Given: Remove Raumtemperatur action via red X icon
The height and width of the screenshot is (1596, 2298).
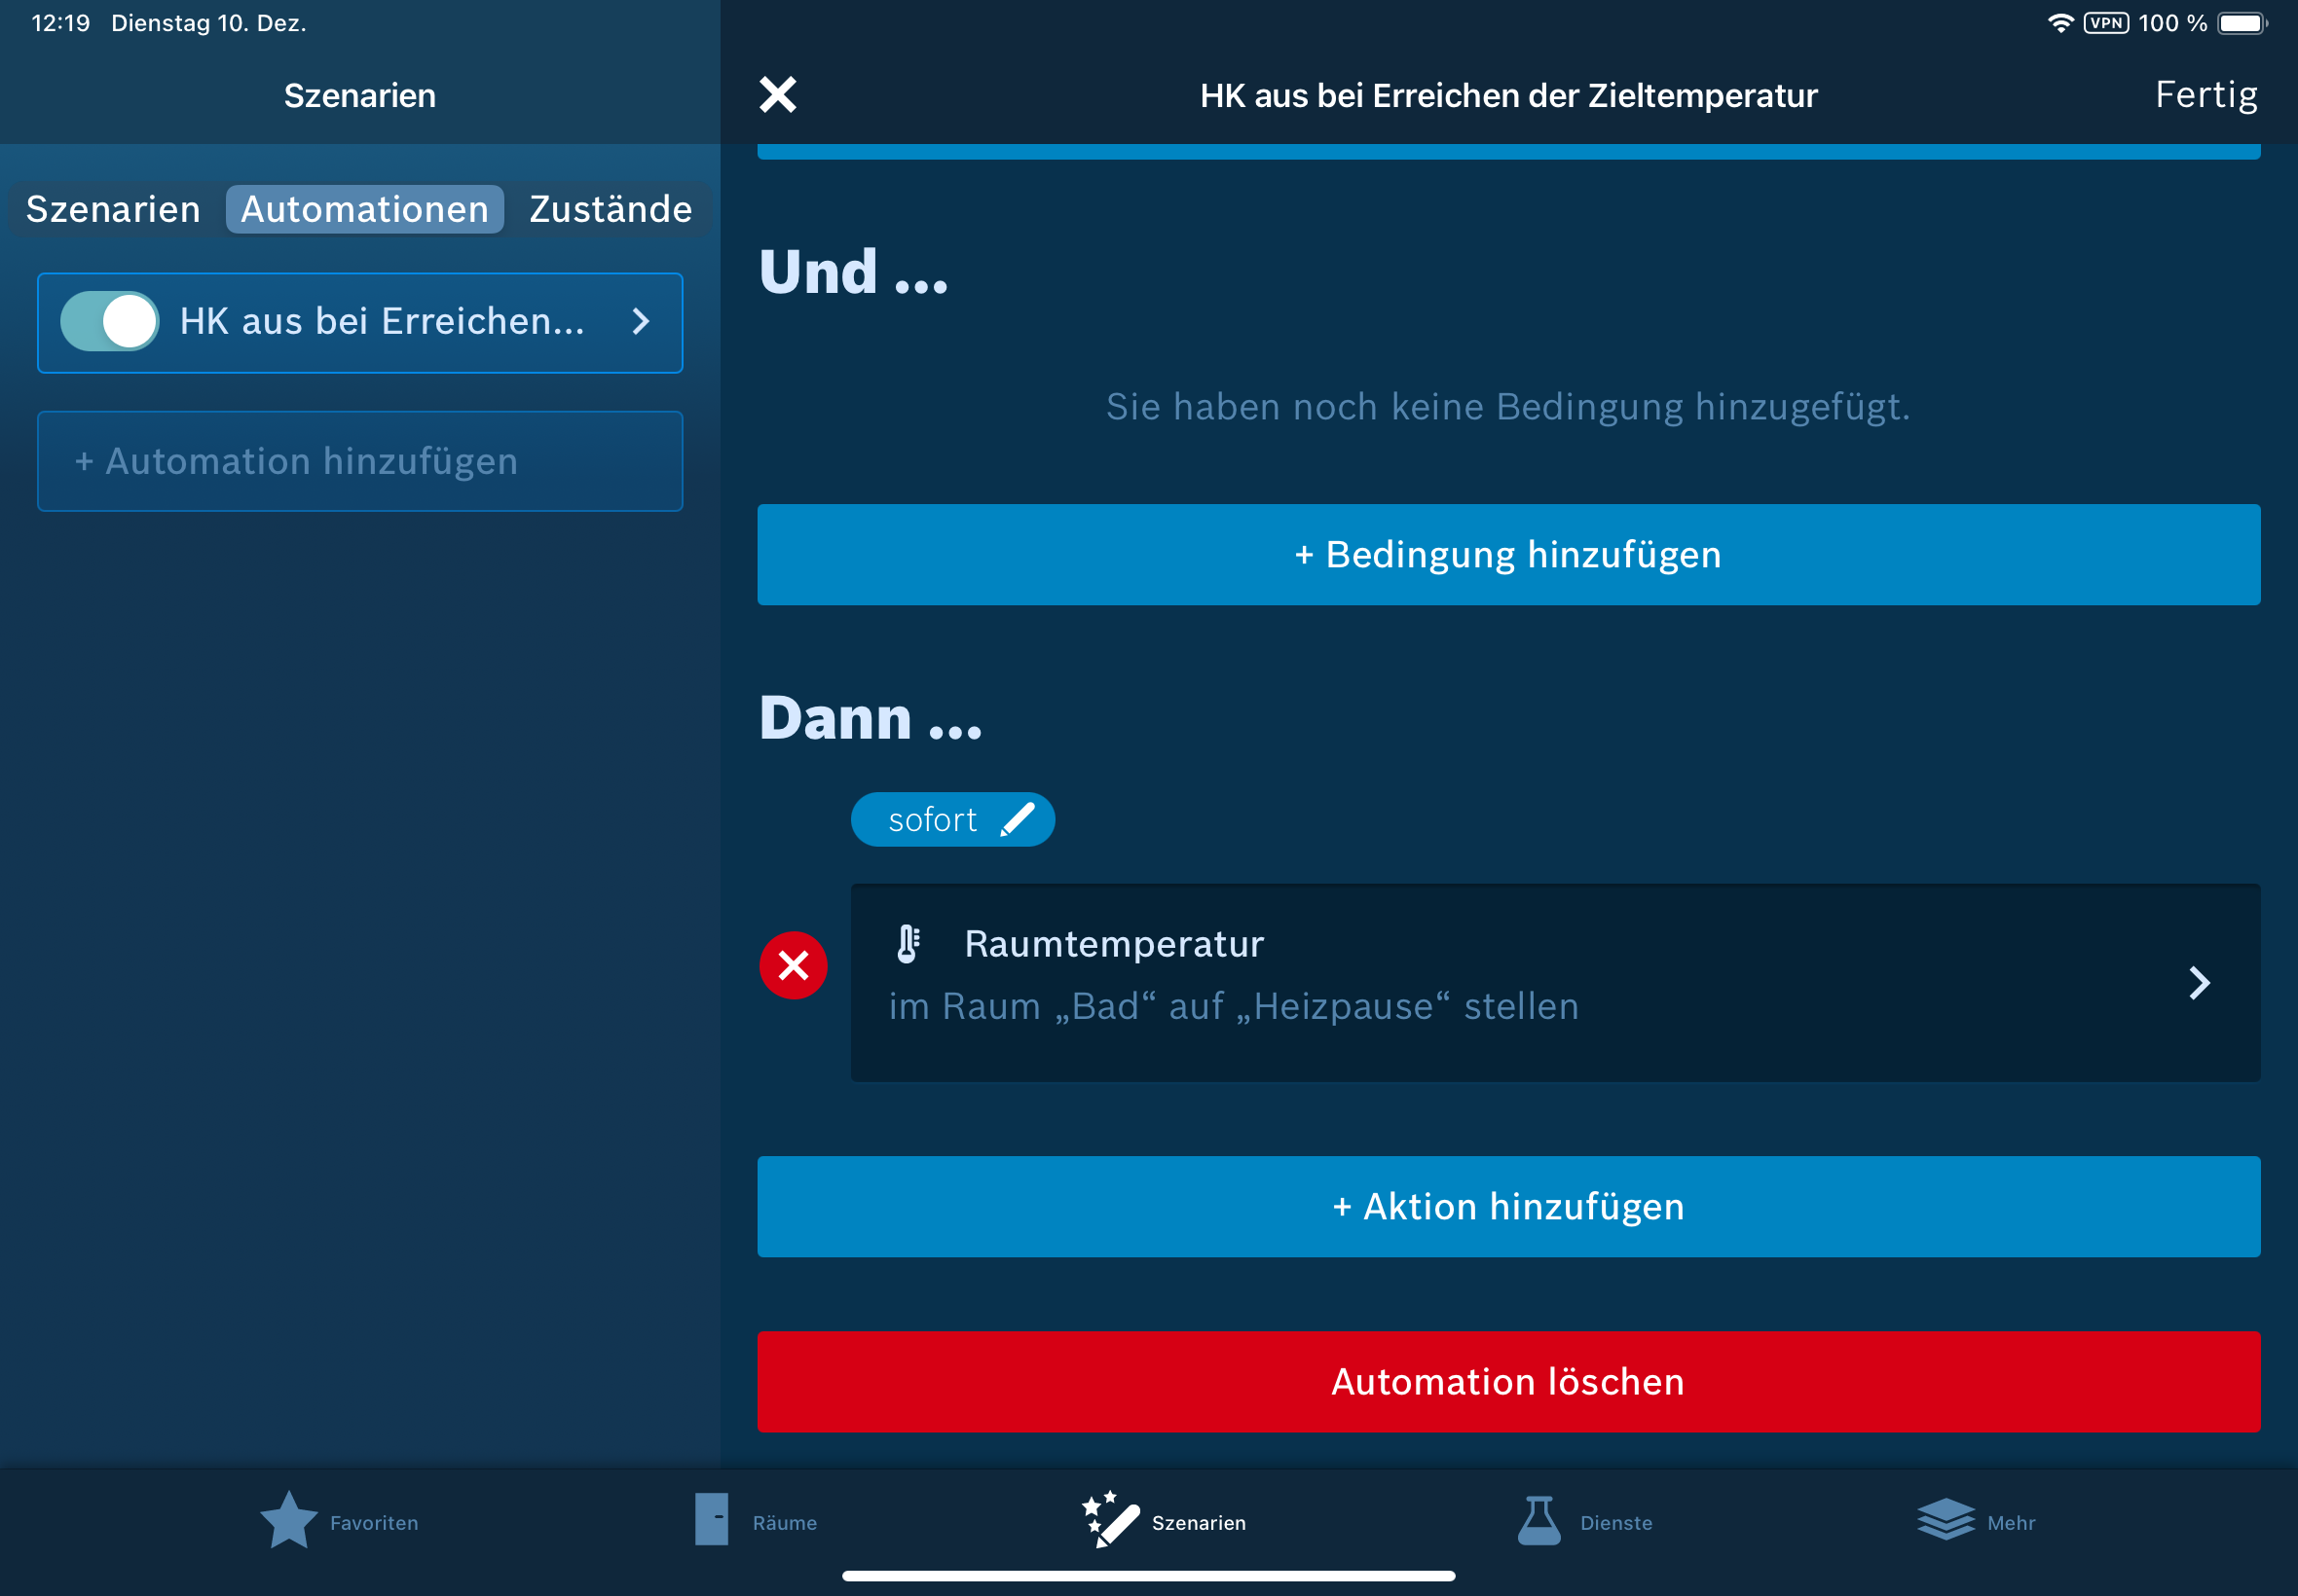Looking at the screenshot, I should pyautogui.click(x=793, y=965).
